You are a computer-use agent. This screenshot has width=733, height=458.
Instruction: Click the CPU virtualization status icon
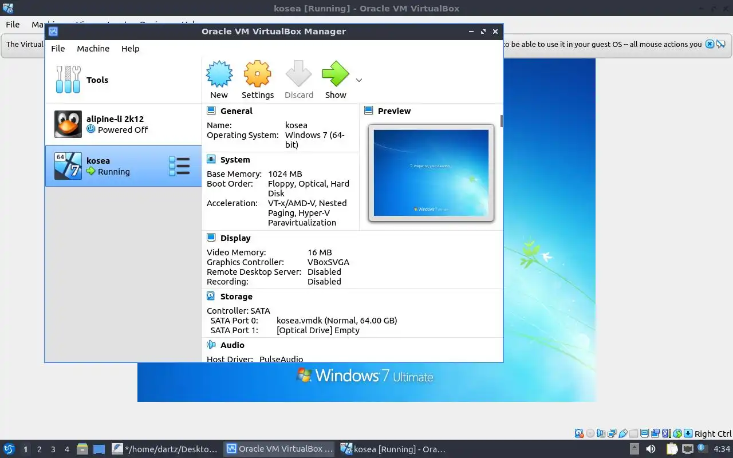(667, 433)
